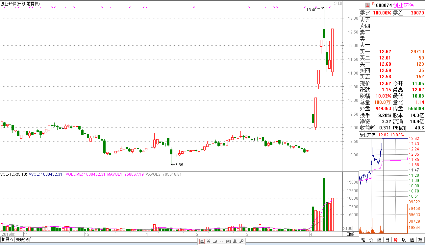Click the 7.65 low price marker
Screen dimensions: 425x245
(179, 165)
